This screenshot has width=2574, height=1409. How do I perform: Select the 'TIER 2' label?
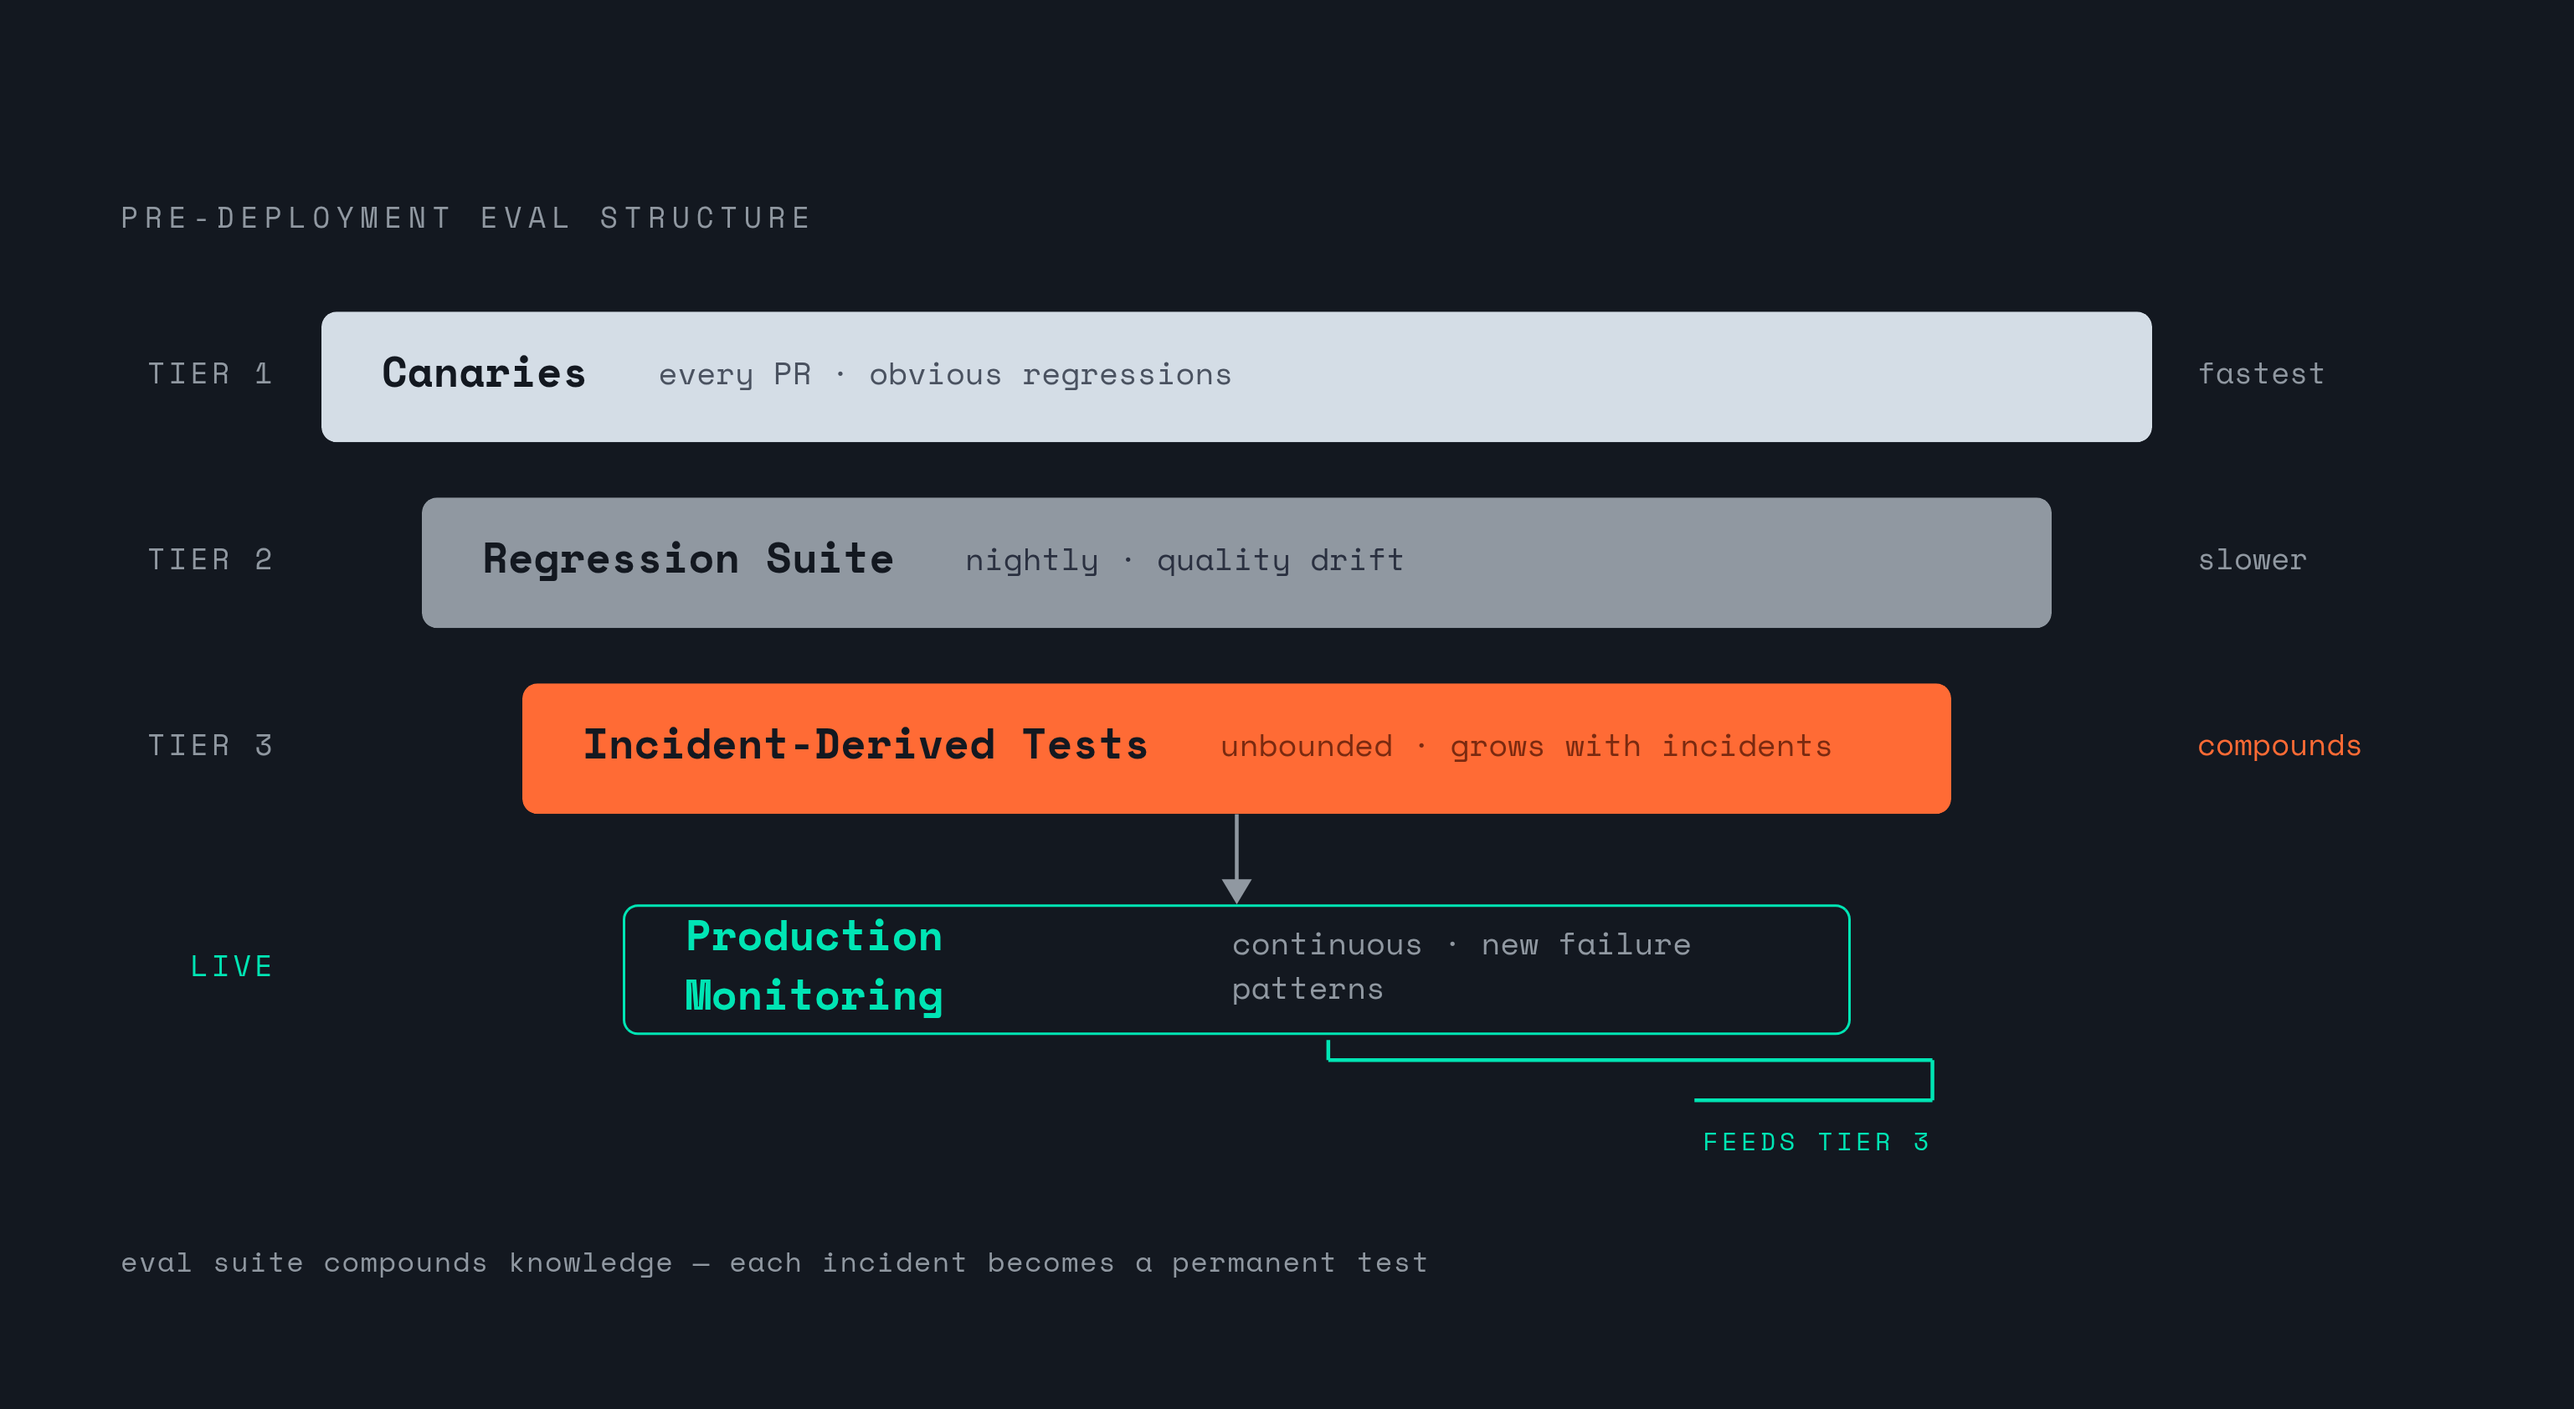point(210,559)
